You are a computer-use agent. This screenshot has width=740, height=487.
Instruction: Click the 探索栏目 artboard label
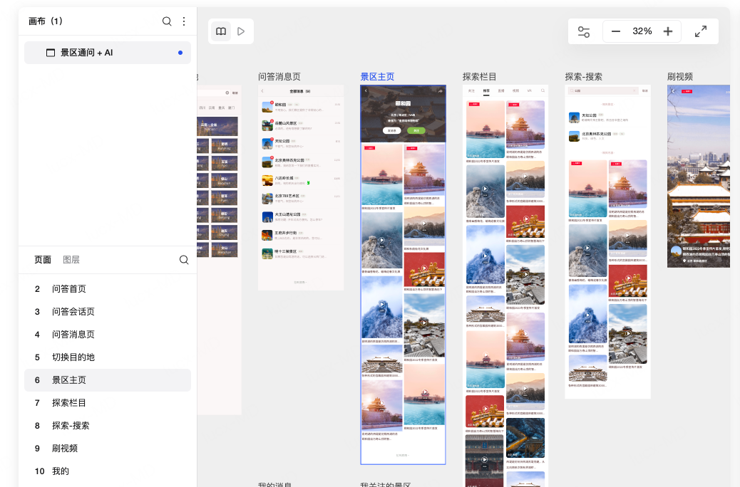click(x=480, y=77)
